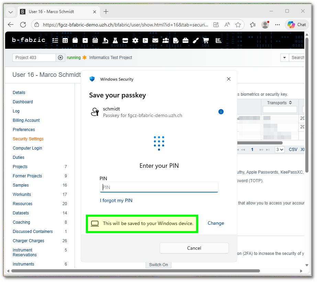Open Charger Charges in sidebar
317x282 pixels.
pyautogui.click(x=29, y=241)
